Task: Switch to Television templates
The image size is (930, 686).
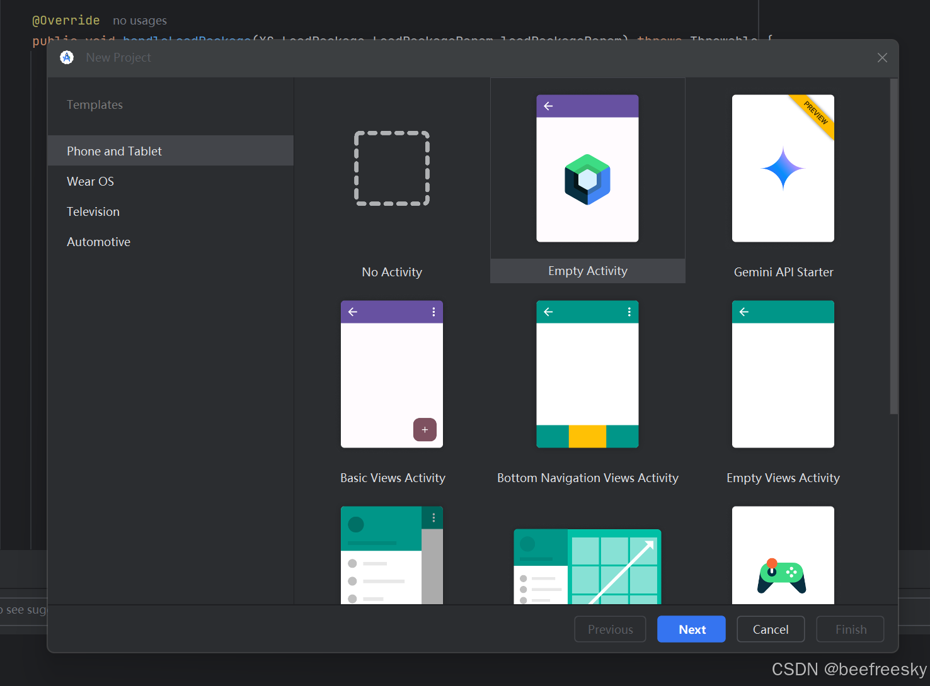Action: tap(171, 211)
